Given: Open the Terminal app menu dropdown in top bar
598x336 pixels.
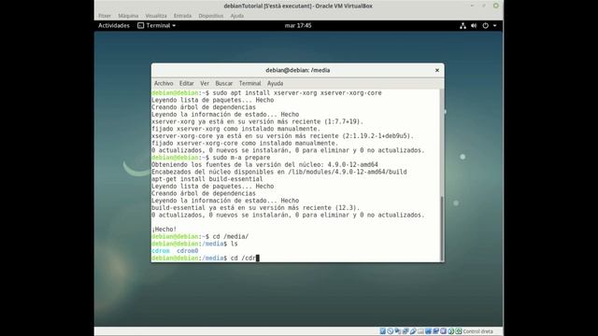Looking at the screenshot, I should (157, 25).
